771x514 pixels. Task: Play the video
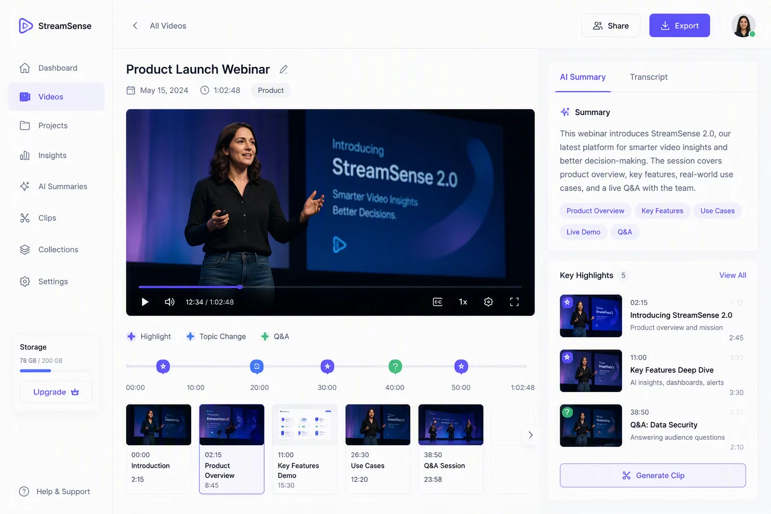click(x=145, y=302)
